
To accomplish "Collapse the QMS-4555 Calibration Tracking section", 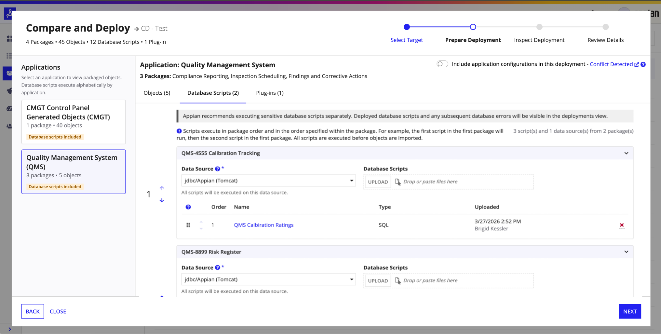I will [x=626, y=153].
